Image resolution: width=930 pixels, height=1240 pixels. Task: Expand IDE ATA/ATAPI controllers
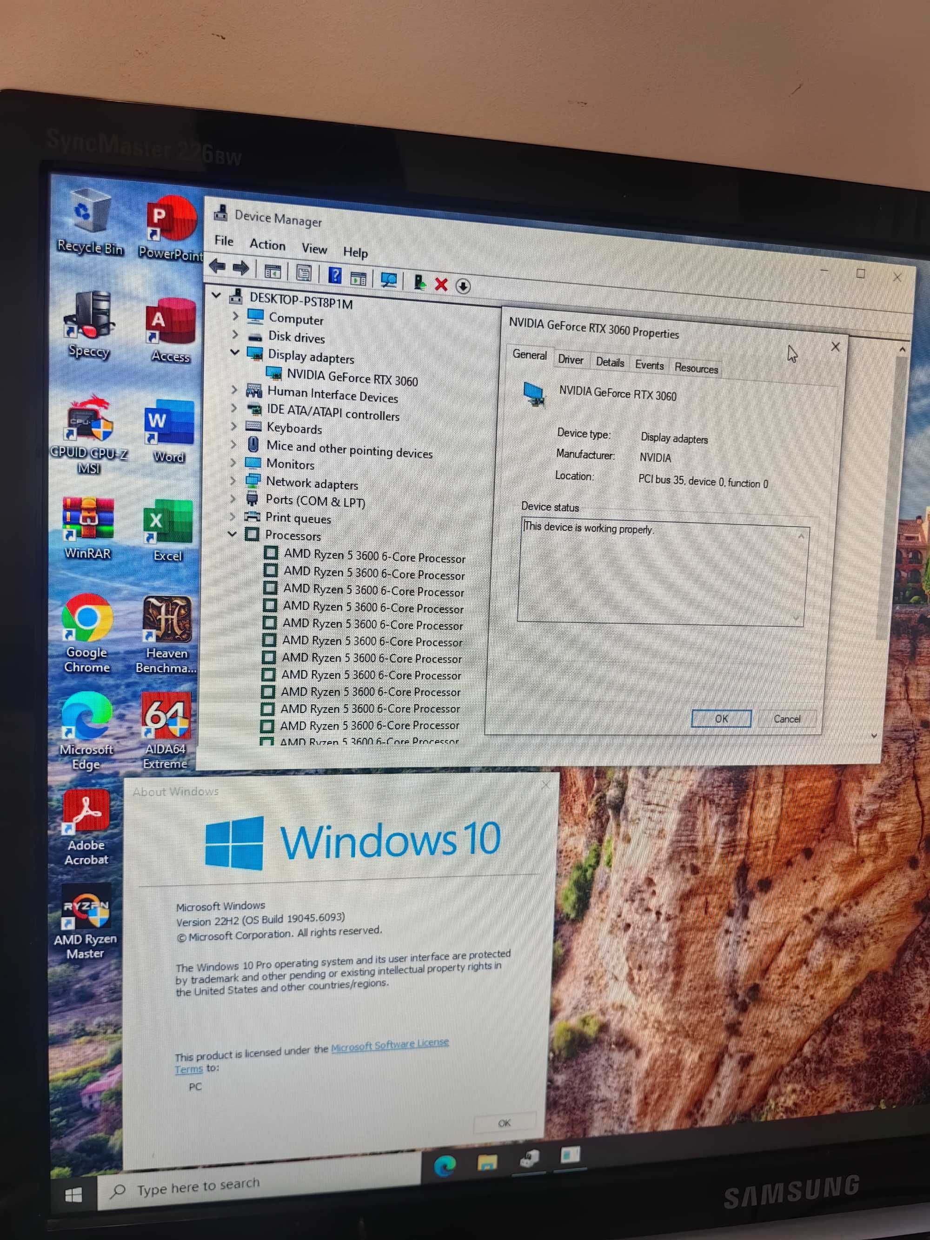(234, 408)
